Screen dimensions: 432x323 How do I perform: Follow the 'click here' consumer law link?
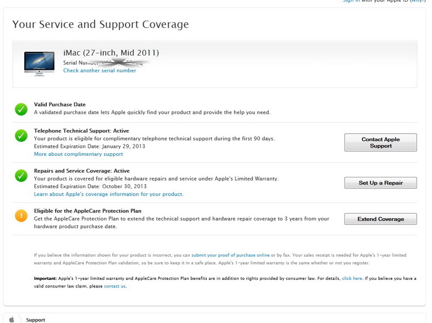point(352,279)
